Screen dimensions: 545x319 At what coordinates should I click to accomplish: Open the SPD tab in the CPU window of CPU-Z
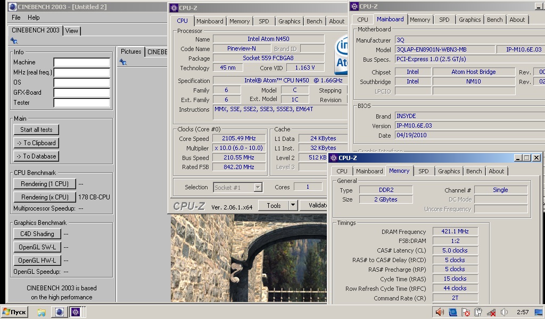(264, 21)
